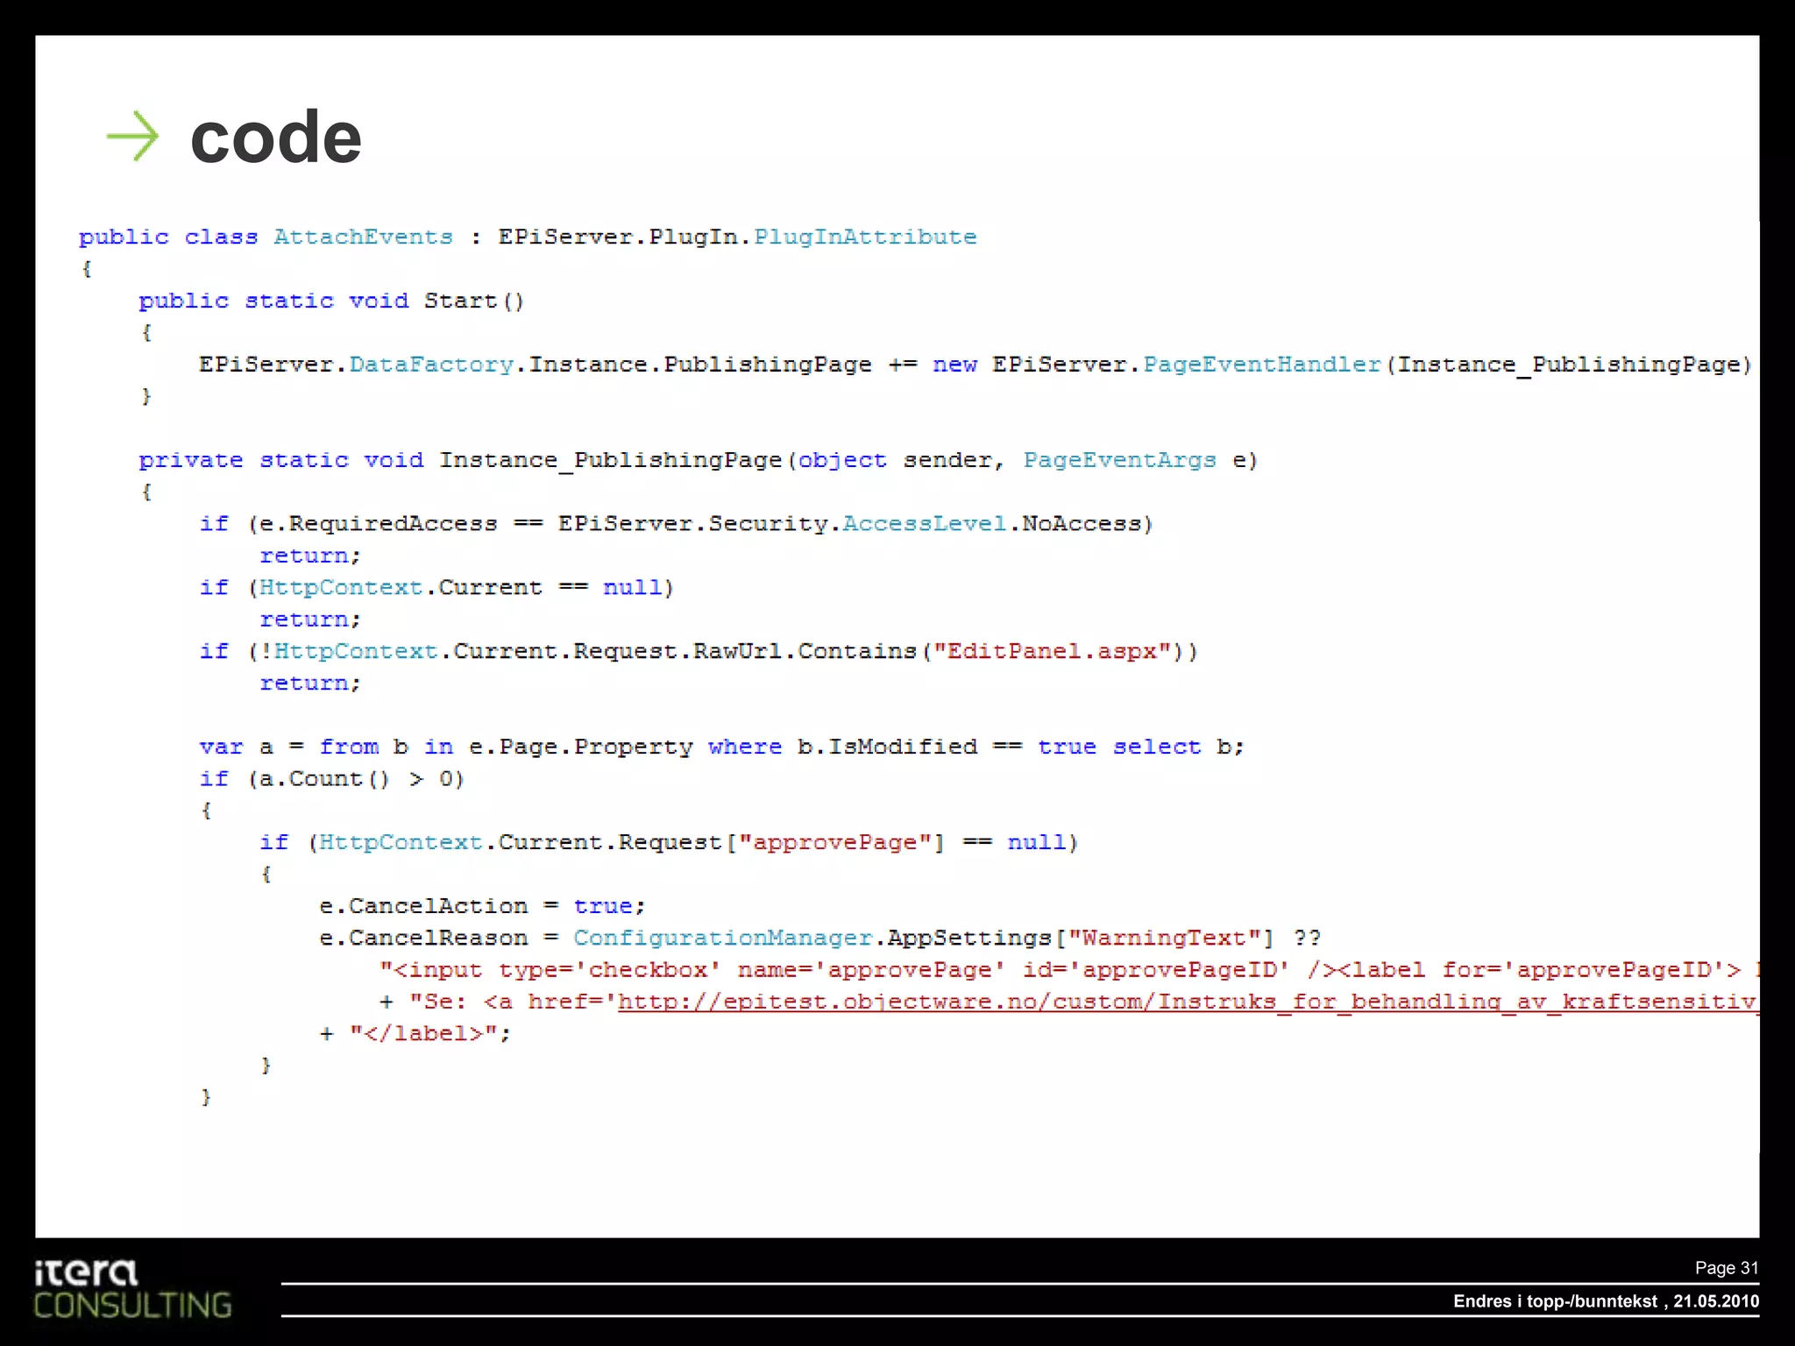The image size is (1795, 1346).
Task: Click the PageEventArgs parameter type
Action: (x=1119, y=460)
